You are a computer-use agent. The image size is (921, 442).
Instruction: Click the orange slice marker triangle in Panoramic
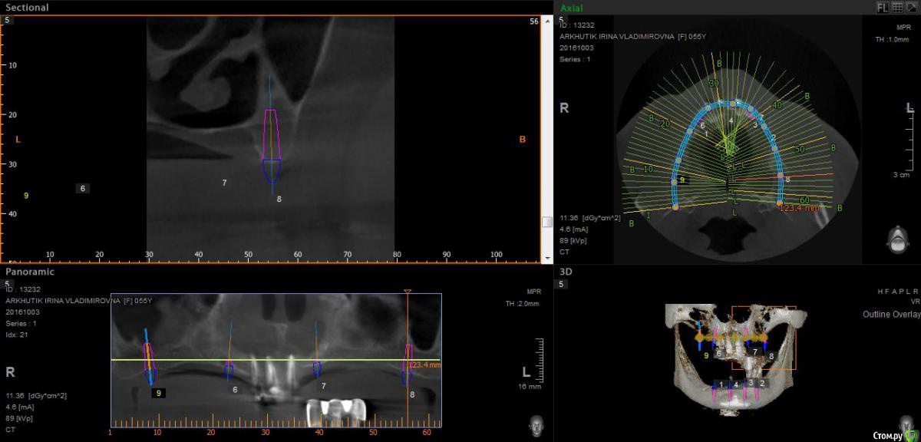point(408,292)
